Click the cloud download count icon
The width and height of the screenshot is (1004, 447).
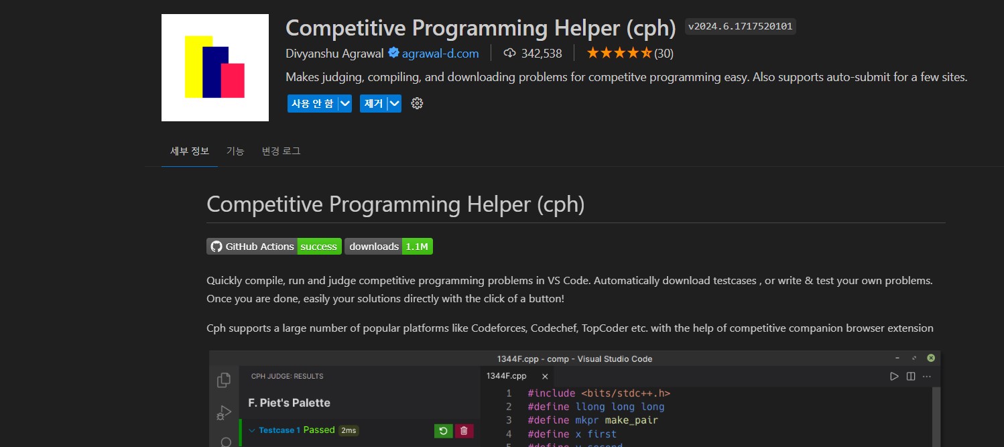(x=509, y=53)
